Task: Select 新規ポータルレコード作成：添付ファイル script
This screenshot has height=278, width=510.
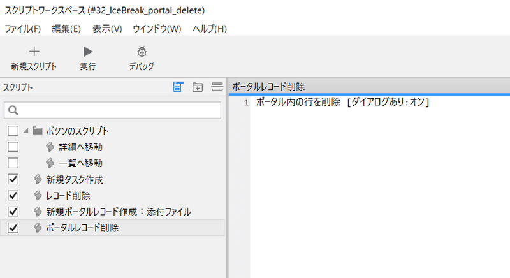Action: pos(119,212)
